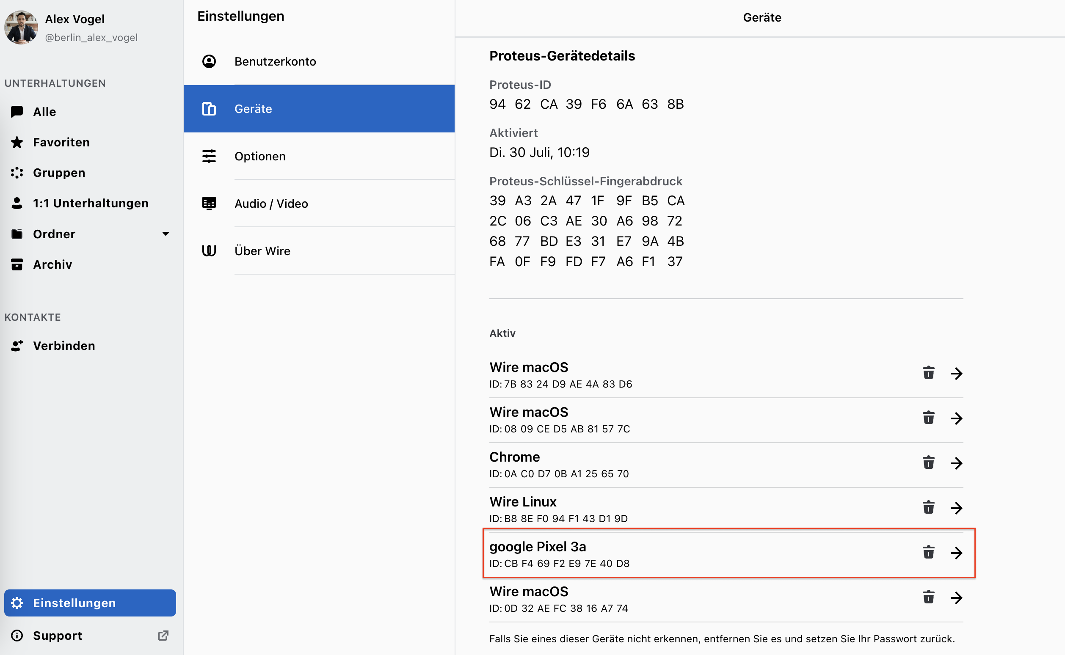The height and width of the screenshot is (655, 1065).
Task: Open Wire Linux device details arrow
Action: pyautogui.click(x=956, y=508)
